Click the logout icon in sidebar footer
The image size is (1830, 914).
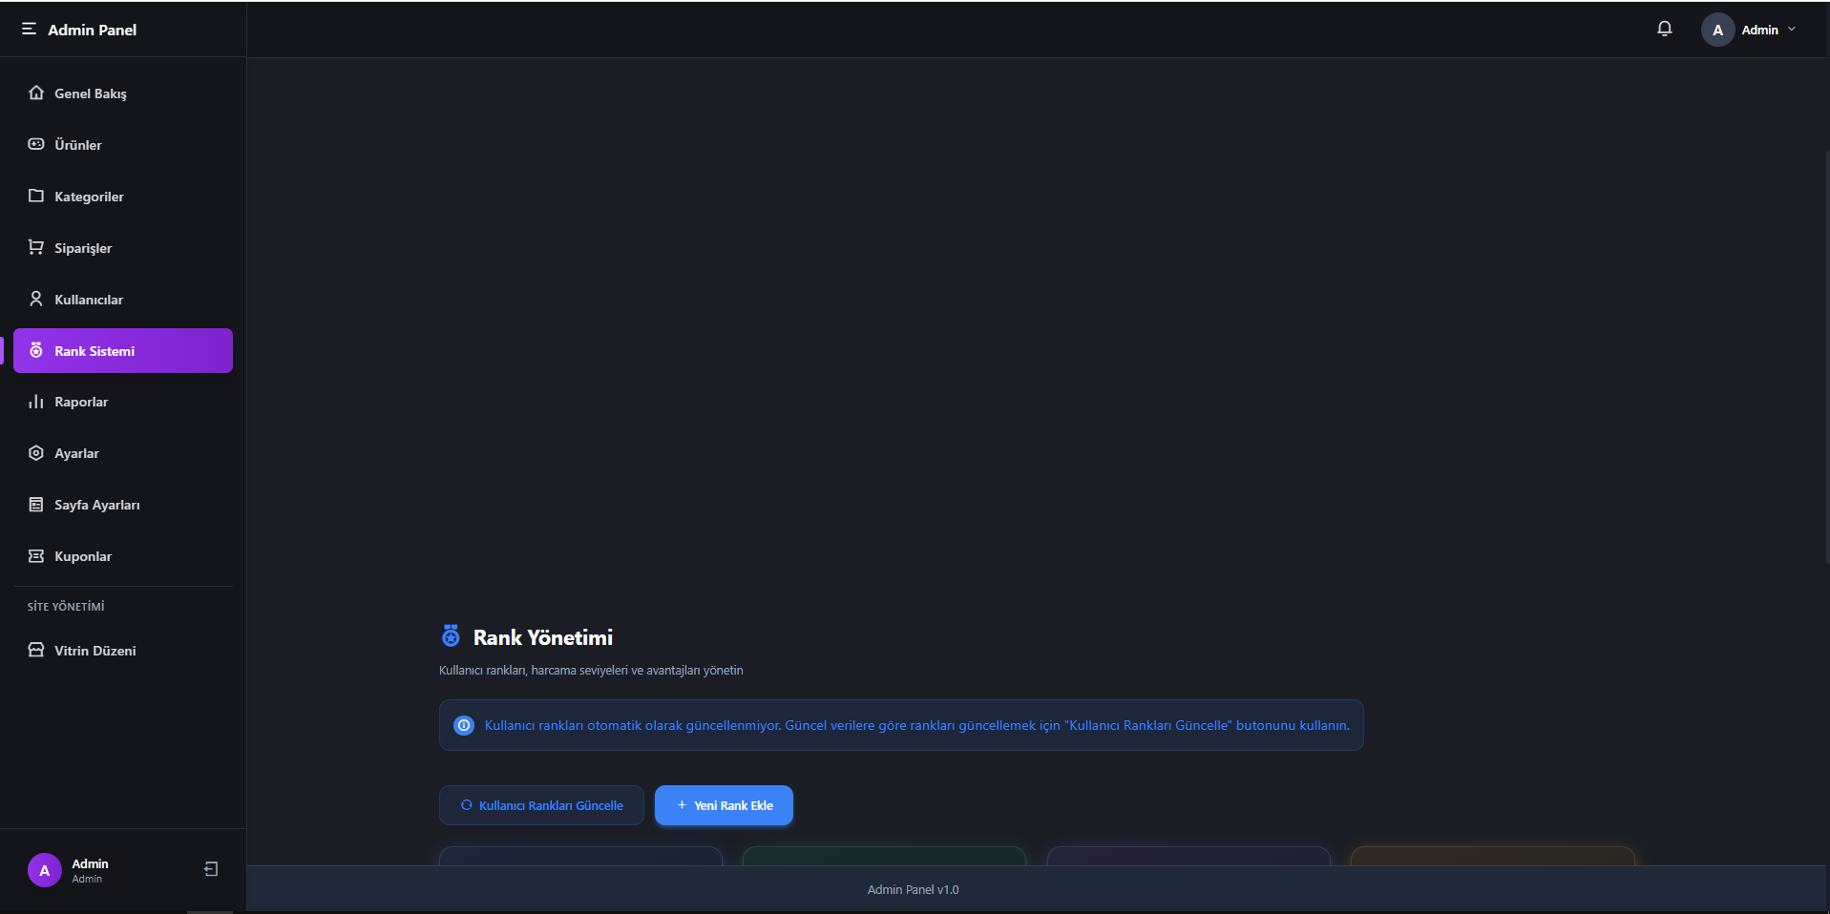point(211,869)
